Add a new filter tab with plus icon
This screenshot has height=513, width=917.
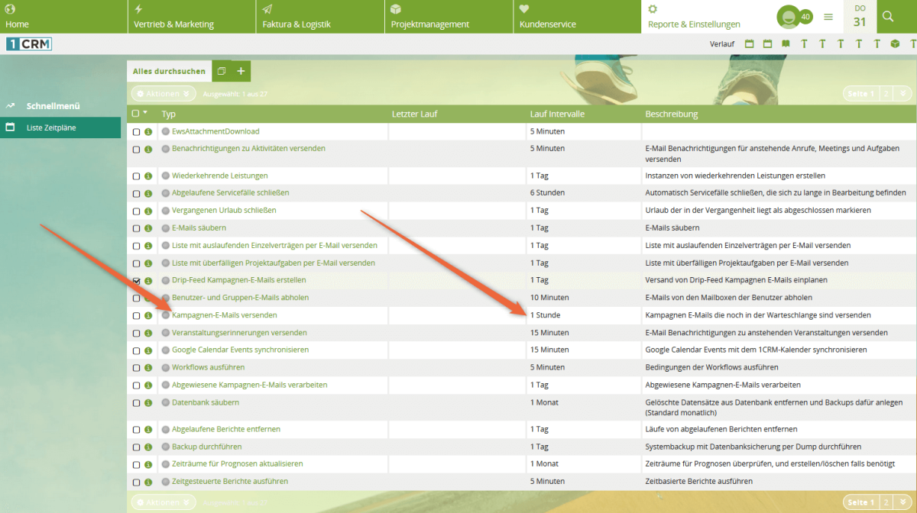pyautogui.click(x=241, y=71)
